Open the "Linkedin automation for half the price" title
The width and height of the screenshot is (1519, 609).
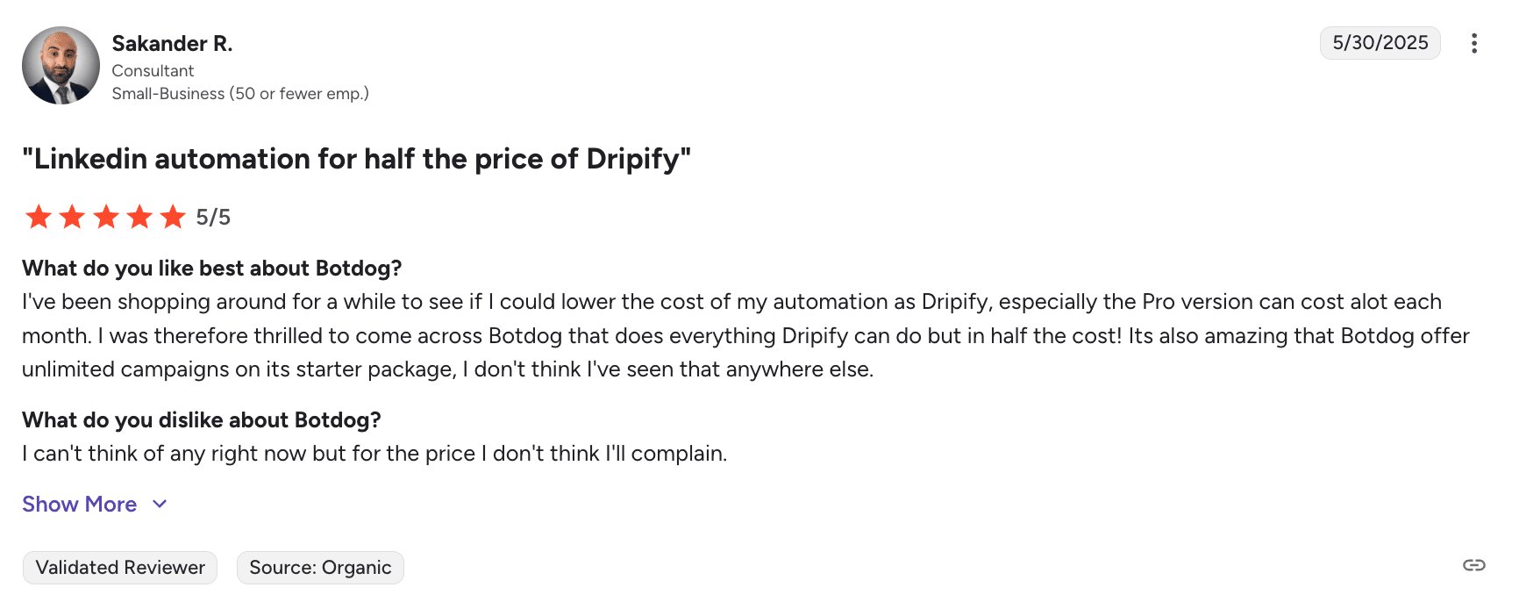tap(356, 159)
